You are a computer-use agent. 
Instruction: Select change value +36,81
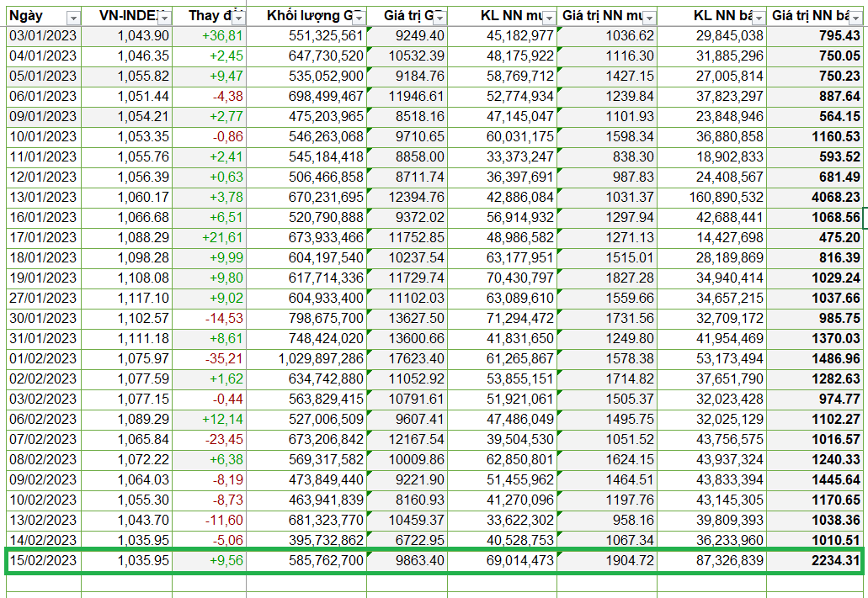click(210, 36)
